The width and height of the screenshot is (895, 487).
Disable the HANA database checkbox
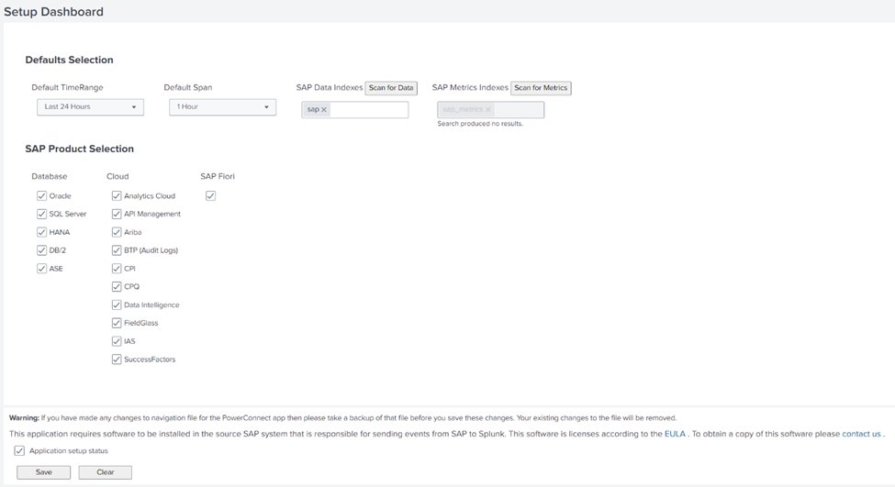[x=42, y=232]
